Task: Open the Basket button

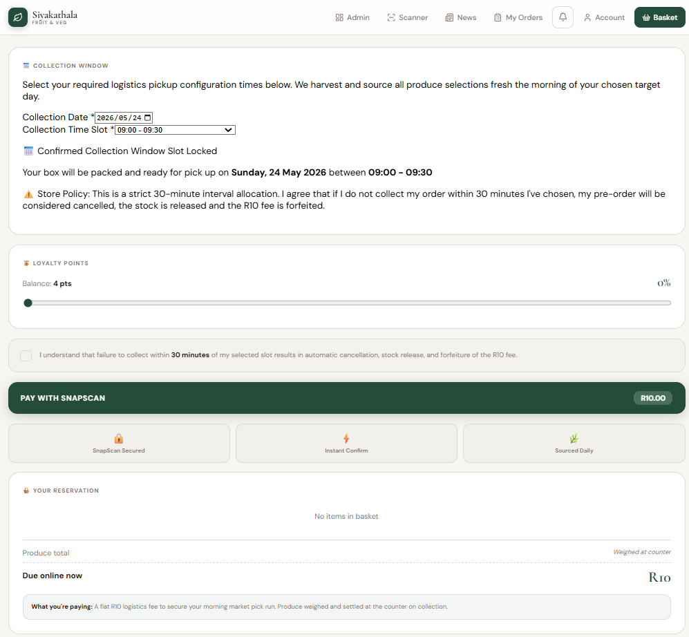Action: point(659,17)
